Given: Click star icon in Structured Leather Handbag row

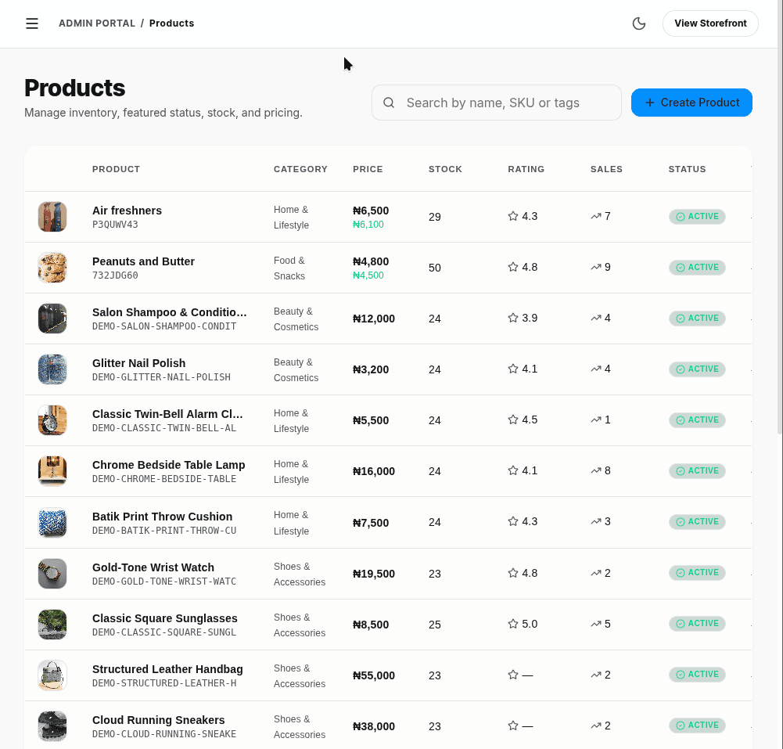Looking at the screenshot, I should (513, 675).
